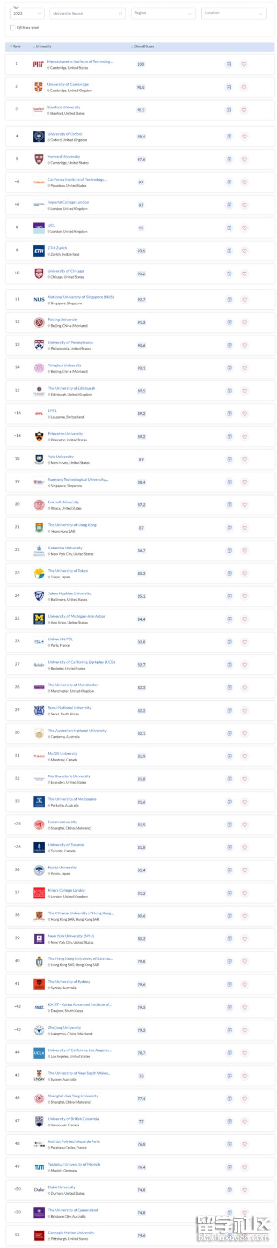
Task: Sort by the University column header
Action: pyautogui.click(x=43, y=46)
